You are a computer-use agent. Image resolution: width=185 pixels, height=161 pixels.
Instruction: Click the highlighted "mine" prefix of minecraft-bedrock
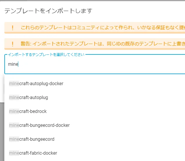[x=14, y=111]
